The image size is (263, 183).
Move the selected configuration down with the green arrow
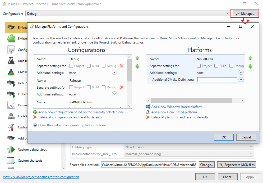[137, 66]
